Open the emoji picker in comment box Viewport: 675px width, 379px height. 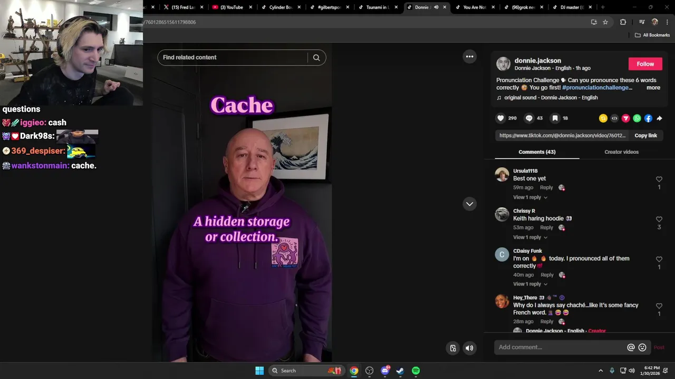[642, 347]
